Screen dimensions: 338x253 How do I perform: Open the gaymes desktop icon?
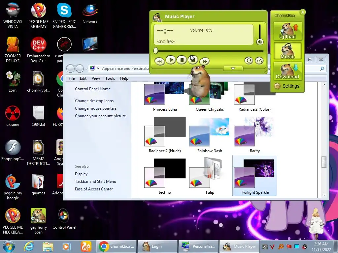tap(38, 184)
